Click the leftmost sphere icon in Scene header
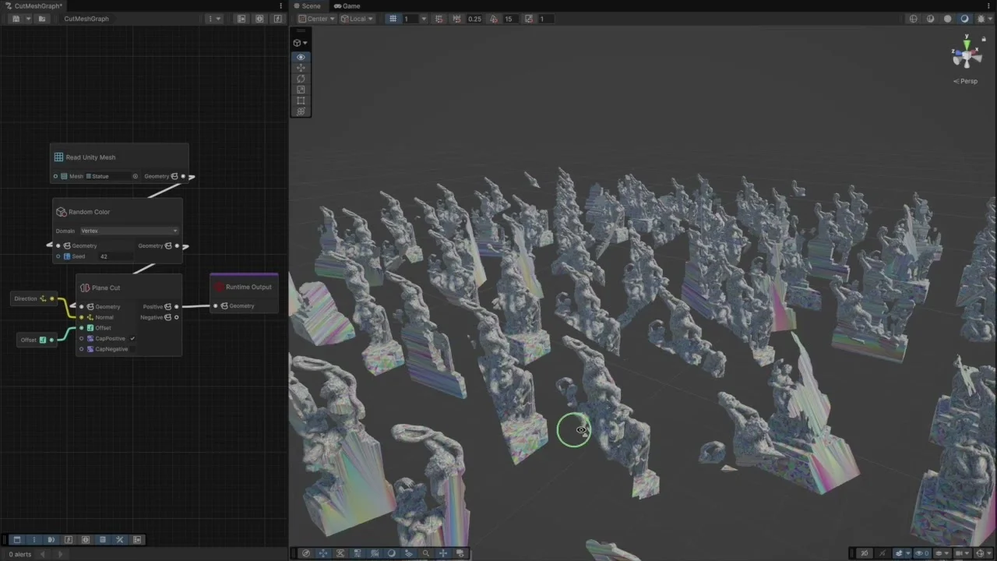The width and height of the screenshot is (997, 561). (x=913, y=19)
